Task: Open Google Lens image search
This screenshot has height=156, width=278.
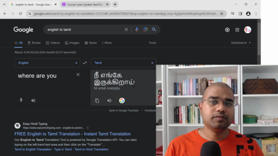Action: click(146, 29)
